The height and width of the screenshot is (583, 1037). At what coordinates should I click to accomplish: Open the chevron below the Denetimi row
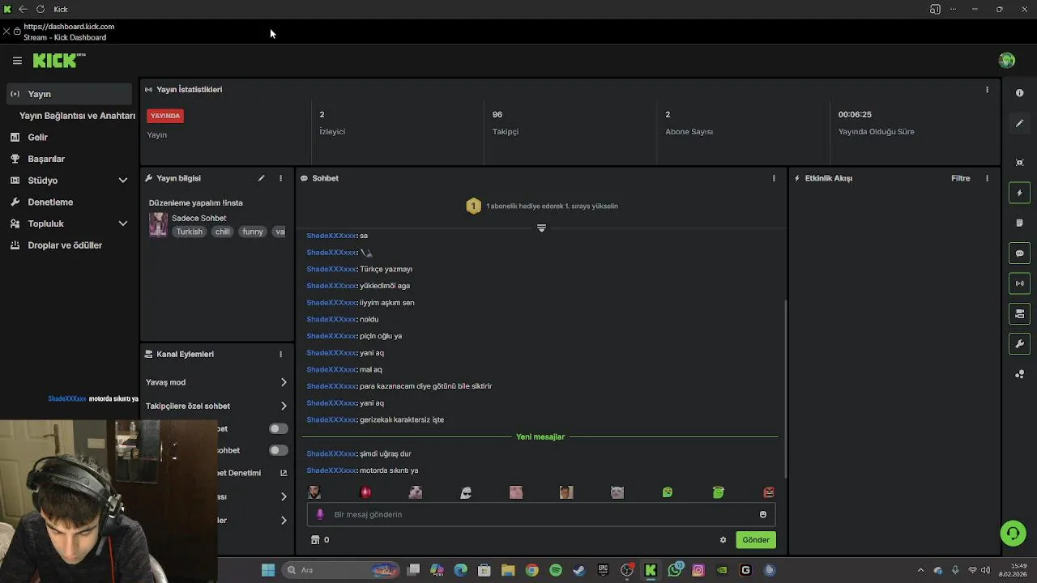(284, 496)
